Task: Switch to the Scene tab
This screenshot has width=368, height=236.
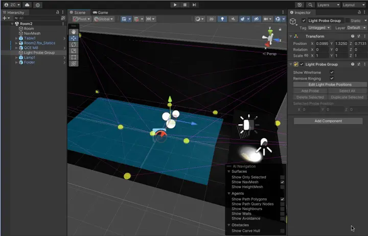Action: tap(79, 12)
